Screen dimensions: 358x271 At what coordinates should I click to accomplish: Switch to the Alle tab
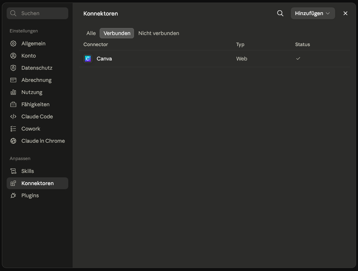click(91, 33)
